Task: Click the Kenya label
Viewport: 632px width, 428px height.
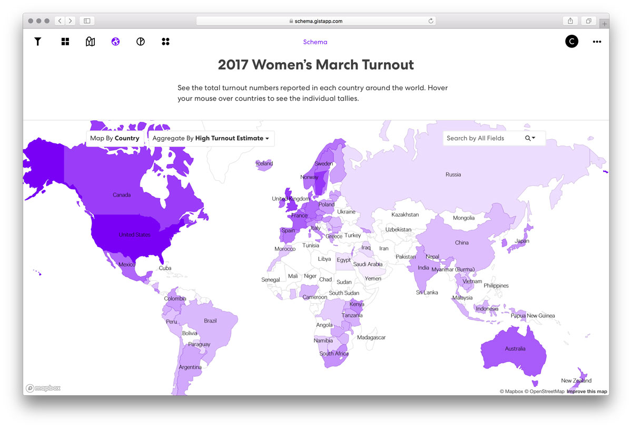Action: coord(357,305)
